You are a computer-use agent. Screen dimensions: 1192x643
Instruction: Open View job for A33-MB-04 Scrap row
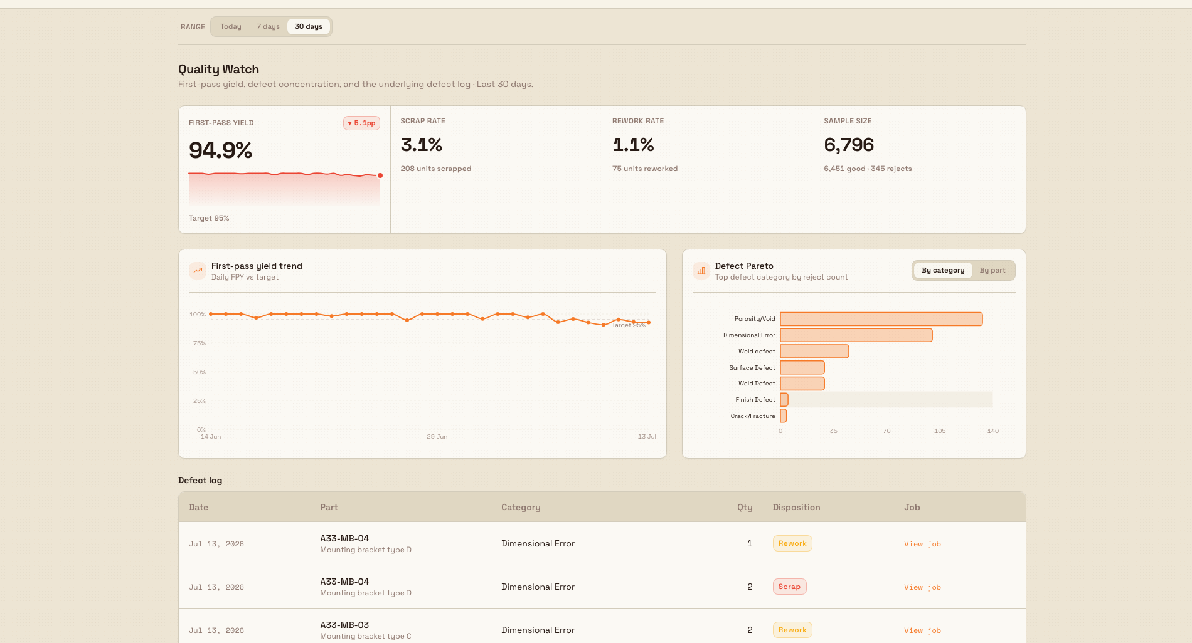(922, 587)
